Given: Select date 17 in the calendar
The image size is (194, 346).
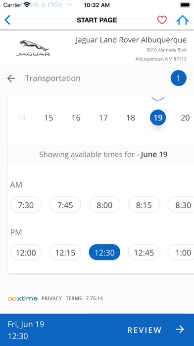Looking at the screenshot, I should 103,118.
